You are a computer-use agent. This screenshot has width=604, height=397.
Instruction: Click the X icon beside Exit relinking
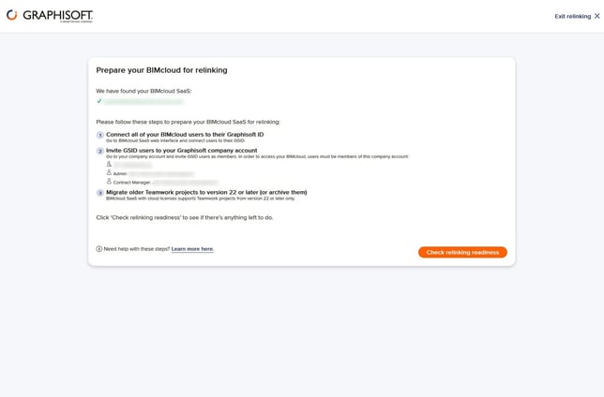pos(597,16)
